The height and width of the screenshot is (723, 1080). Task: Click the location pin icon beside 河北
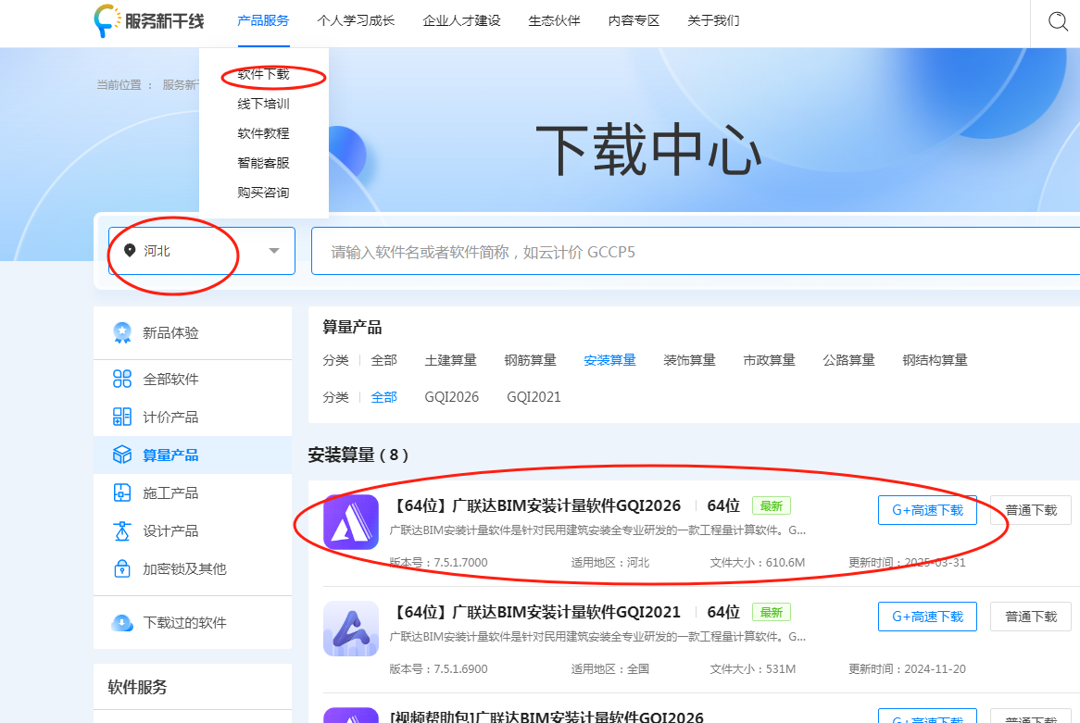[130, 251]
